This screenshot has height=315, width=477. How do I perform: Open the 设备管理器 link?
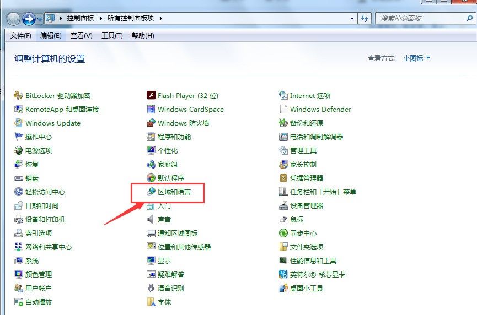[307, 205]
